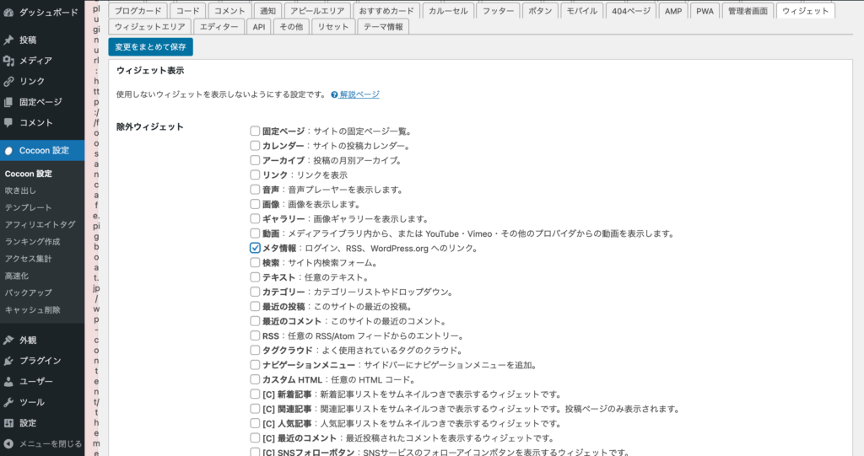
Task: Click the コメント speech bubble icon
Action: pos(8,122)
